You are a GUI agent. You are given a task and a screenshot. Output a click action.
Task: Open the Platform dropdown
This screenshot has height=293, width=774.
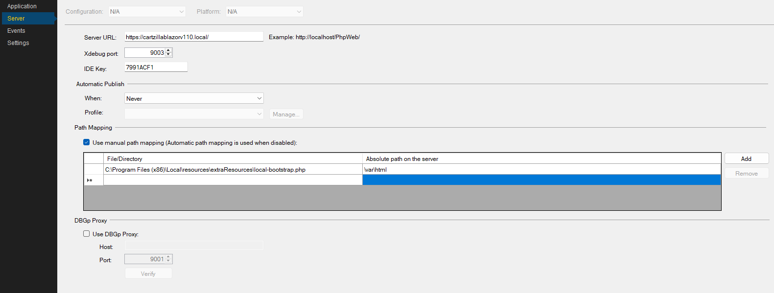tap(264, 12)
